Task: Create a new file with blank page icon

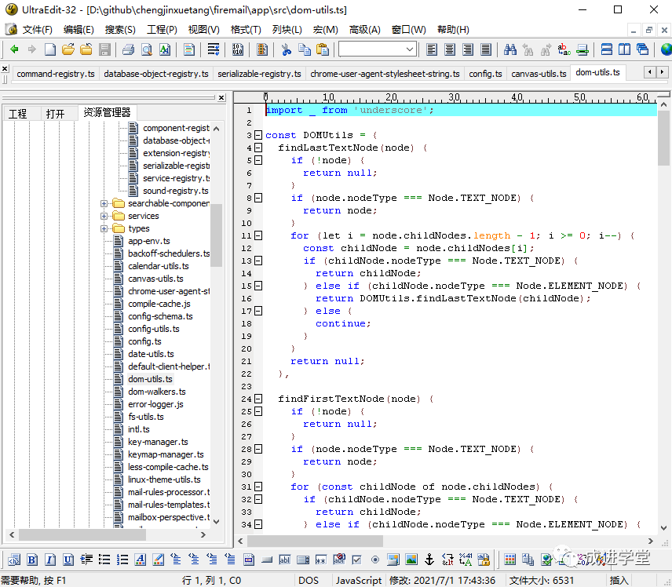Action: (x=50, y=49)
